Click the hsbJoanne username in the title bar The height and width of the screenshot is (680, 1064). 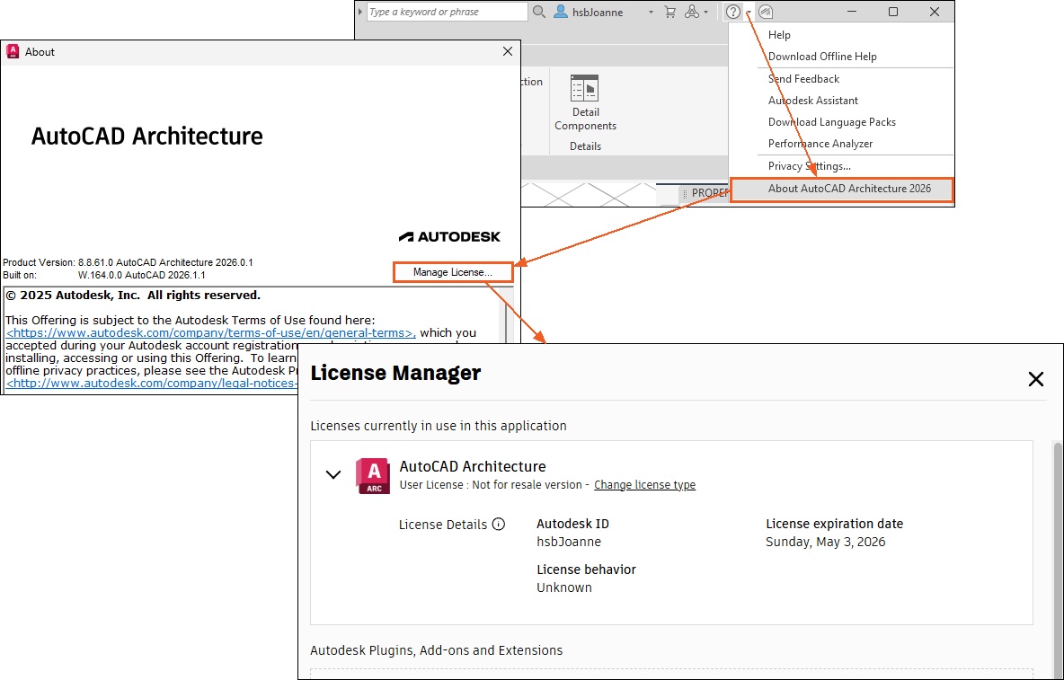tap(598, 13)
